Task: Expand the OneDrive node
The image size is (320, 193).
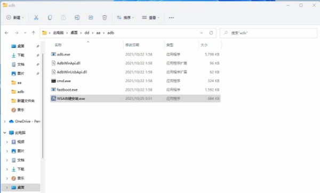Action: coord(5,122)
